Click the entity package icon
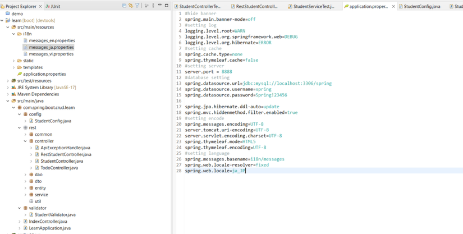463x234 pixels. tap(31, 187)
